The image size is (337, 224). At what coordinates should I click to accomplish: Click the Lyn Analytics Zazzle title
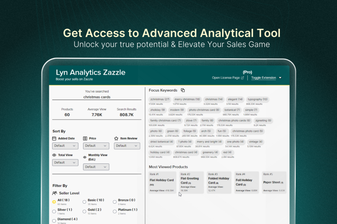click(x=91, y=73)
